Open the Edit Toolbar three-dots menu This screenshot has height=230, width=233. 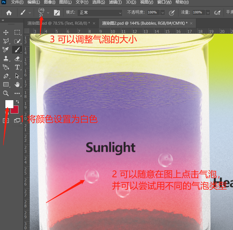[17, 93]
